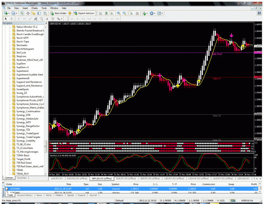
Task: Toggle the Navigator panel star-folder icon
Action: [33, 13]
